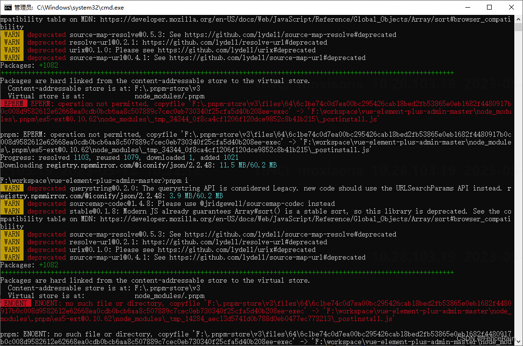The image size is (523, 346).
Task: Click the scrollbar down arrow
Action: click(518, 342)
